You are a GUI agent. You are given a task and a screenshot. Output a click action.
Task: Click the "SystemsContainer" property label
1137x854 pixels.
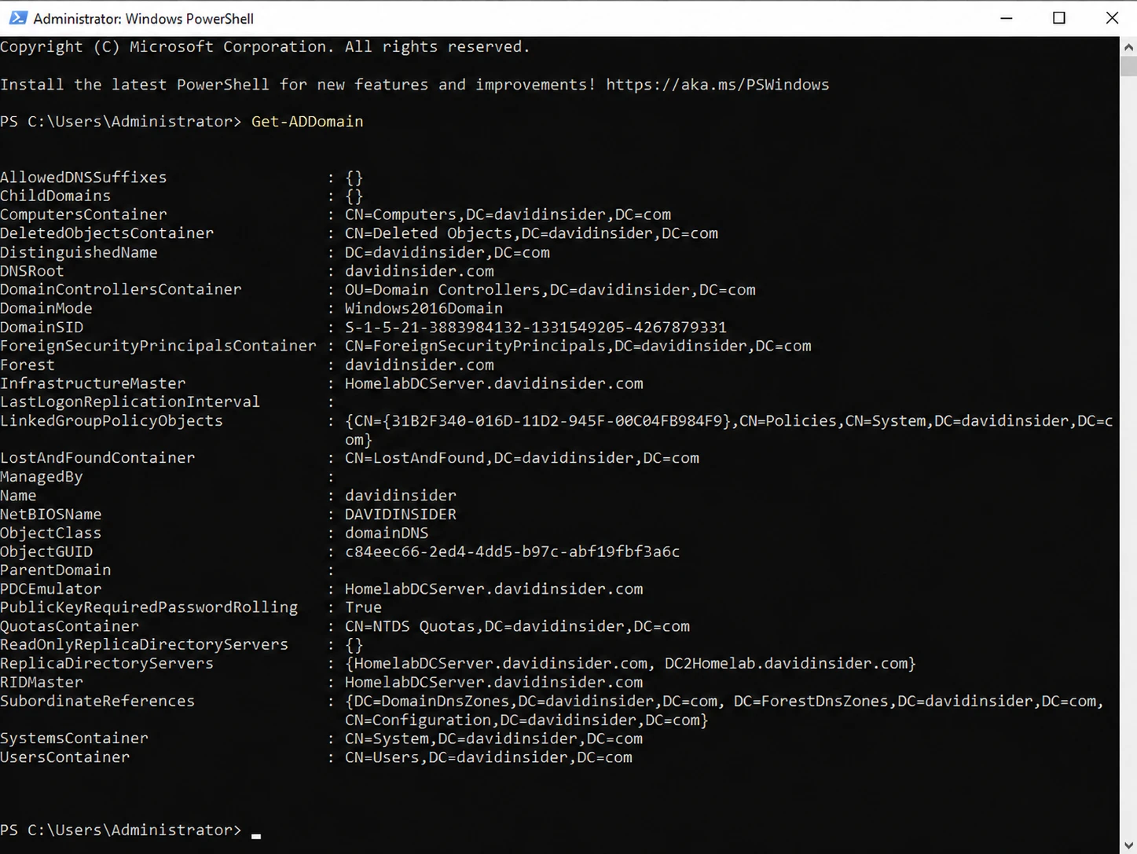pos(74,739)
